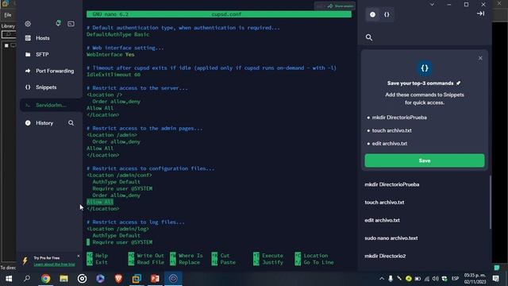Screen dimensions: 508x286
Task: Click highlighted 'Allow All' line in nano
Action: coord(100,202)
